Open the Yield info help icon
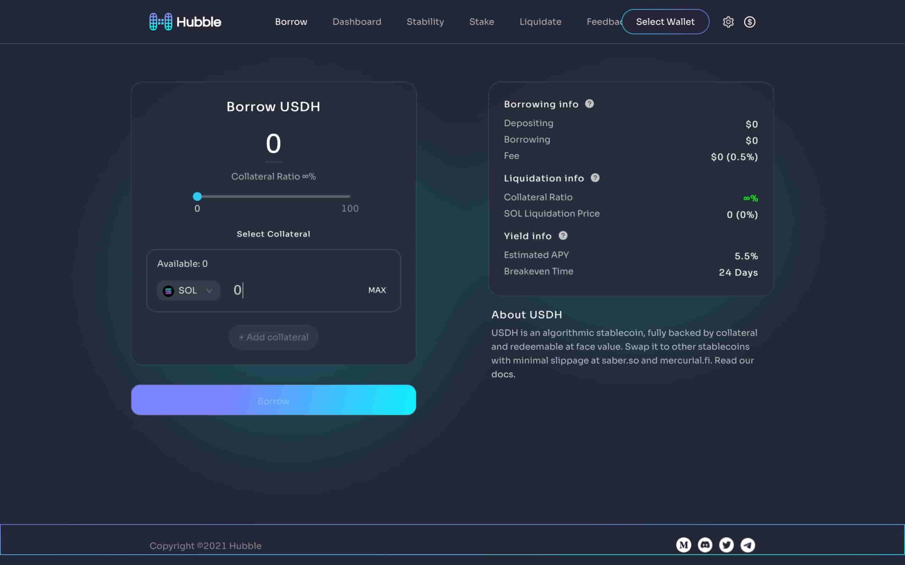905x565 pixels. pyautogui.click(x=563, y=236)
